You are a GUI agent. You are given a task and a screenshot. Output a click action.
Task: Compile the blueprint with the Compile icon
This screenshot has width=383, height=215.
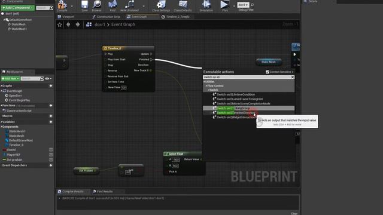coord(62,5)
